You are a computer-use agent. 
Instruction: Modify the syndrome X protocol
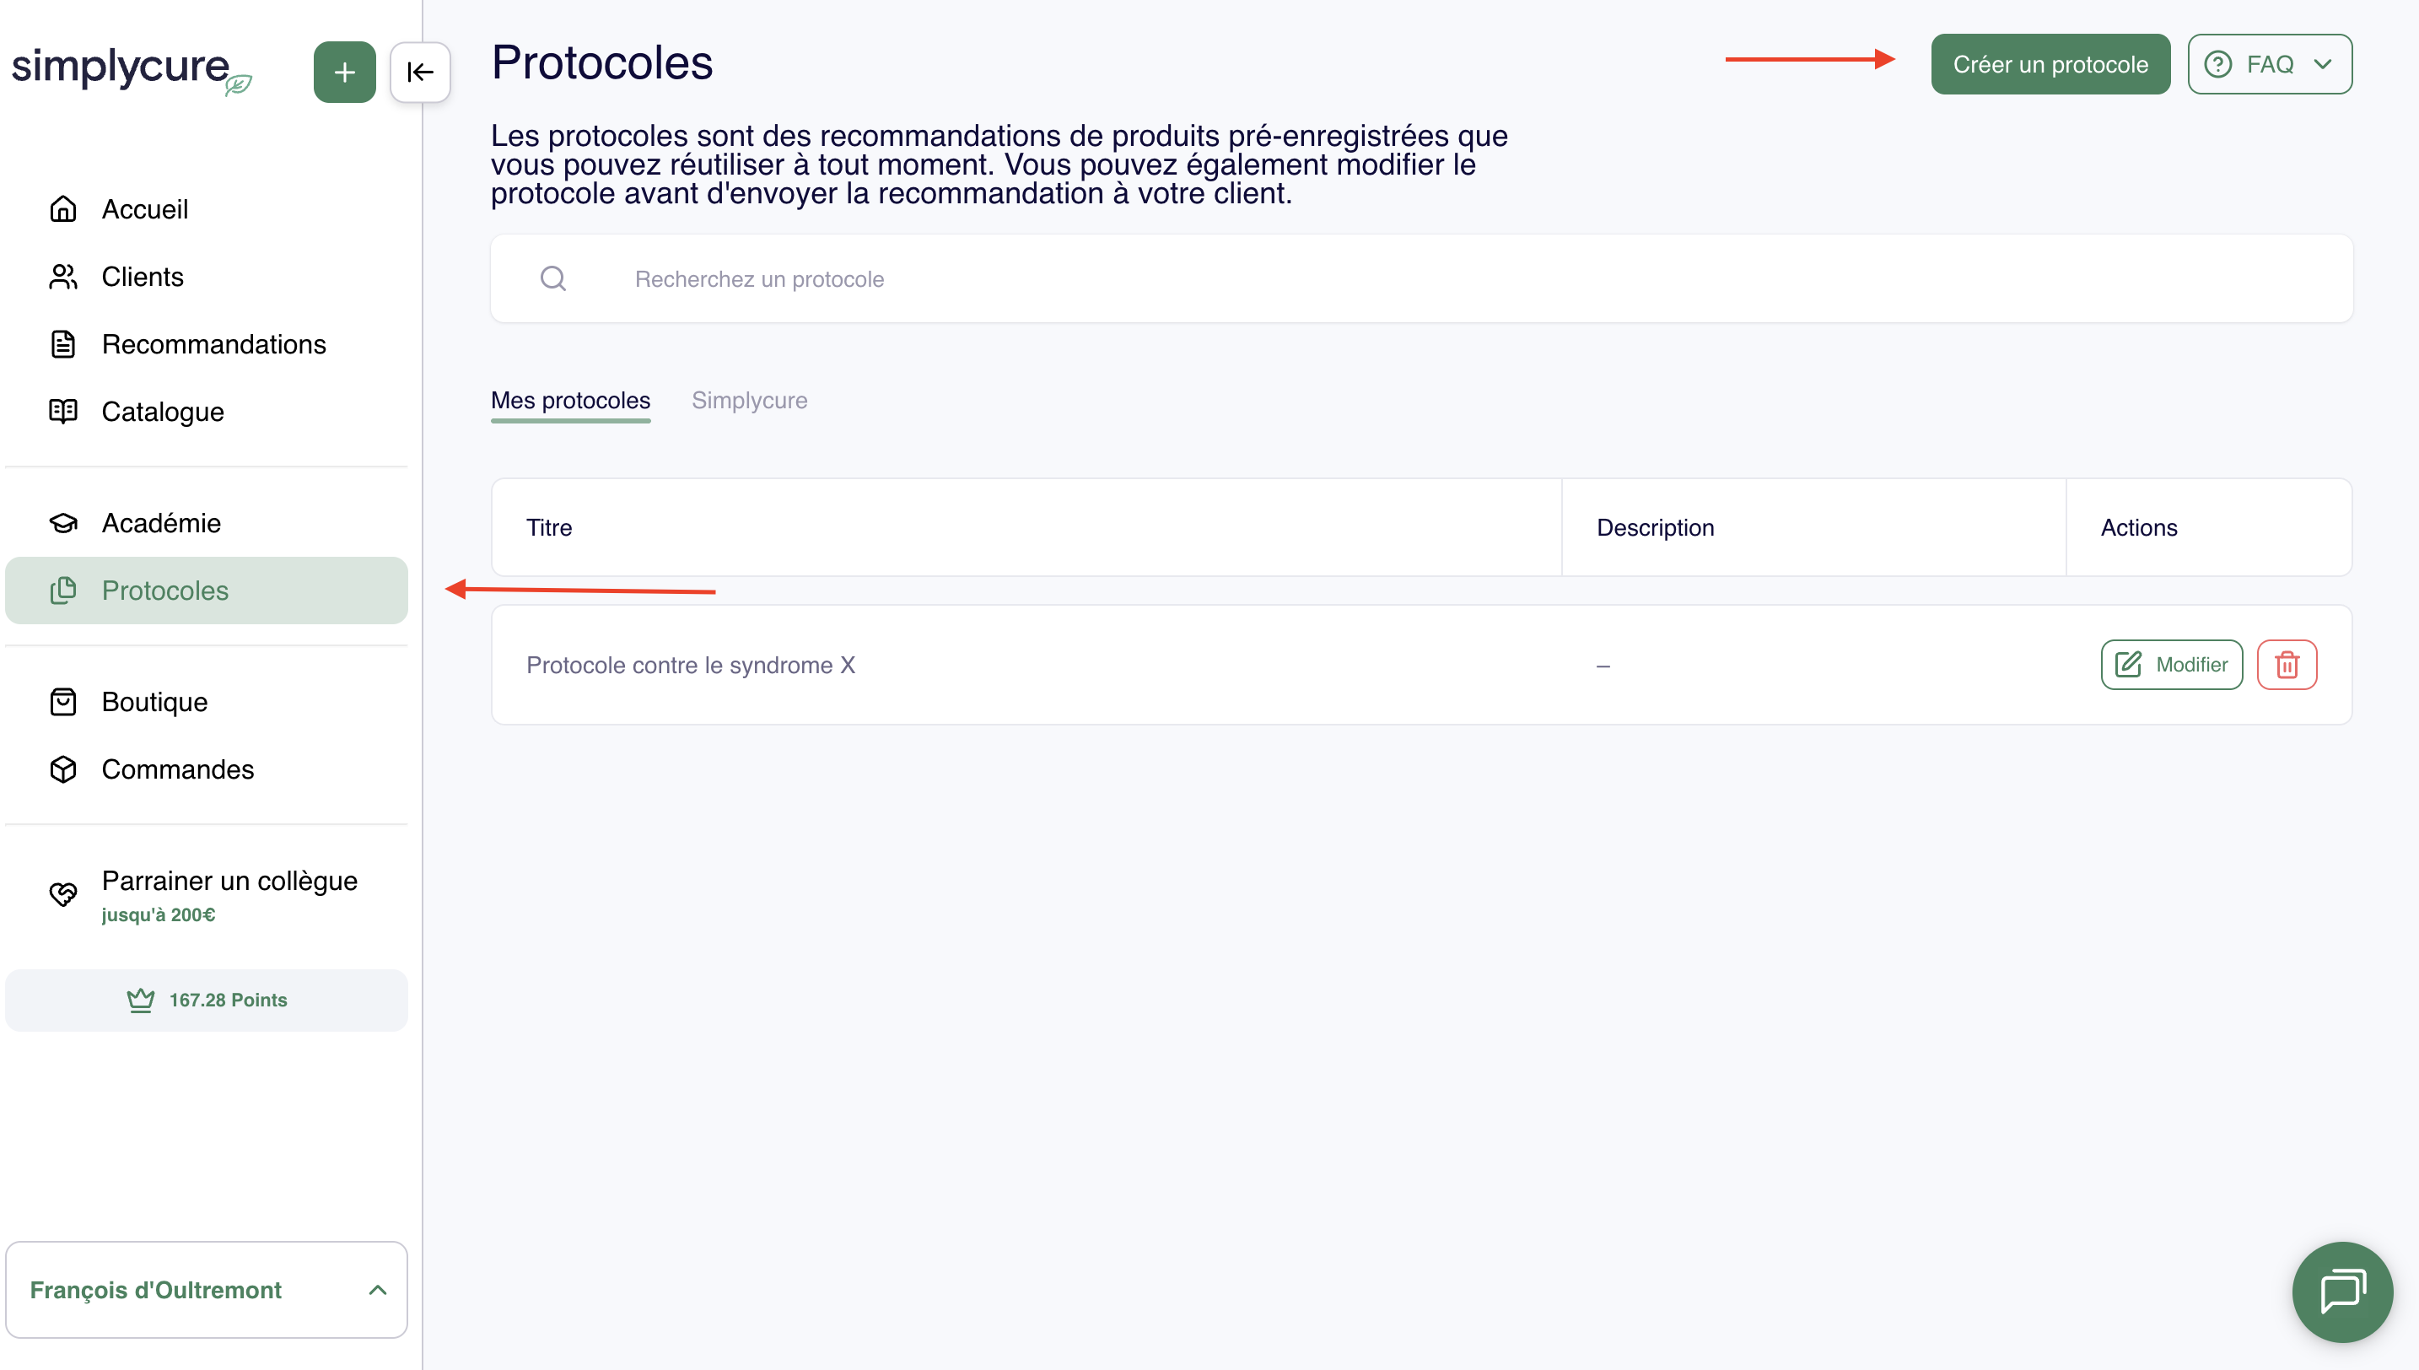coord(2171,666)
